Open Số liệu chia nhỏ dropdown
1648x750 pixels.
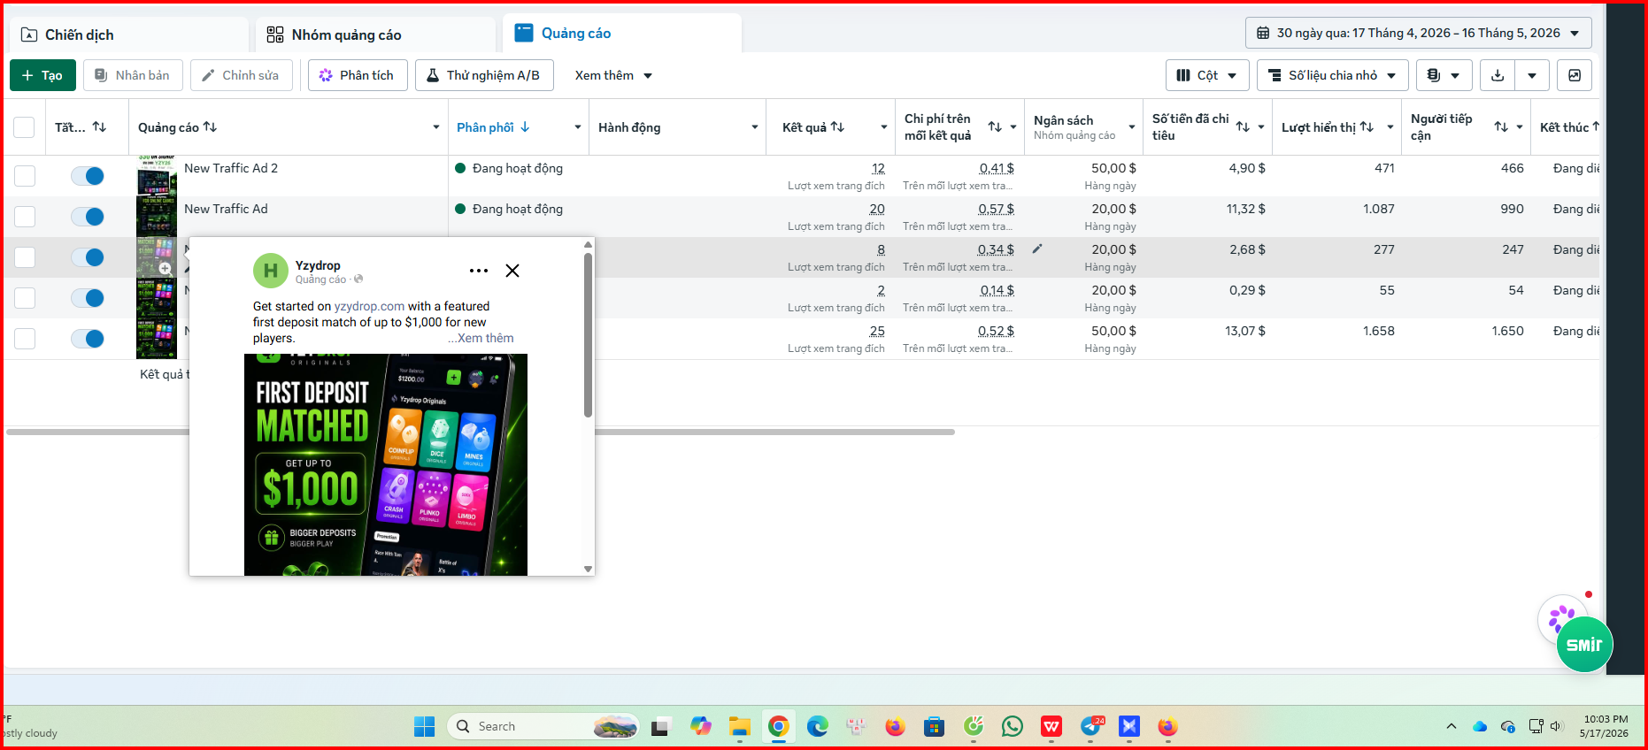pos(1332,75)
